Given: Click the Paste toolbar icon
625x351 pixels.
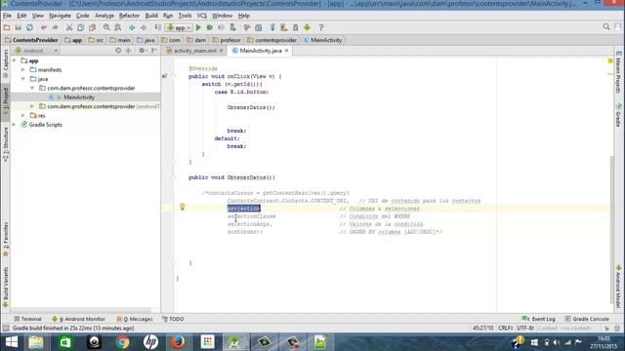Looking at the screenshot, I should (x=92, y=27).
